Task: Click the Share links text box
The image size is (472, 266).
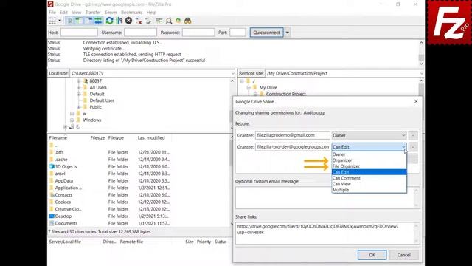Action: tap(327, 233)
